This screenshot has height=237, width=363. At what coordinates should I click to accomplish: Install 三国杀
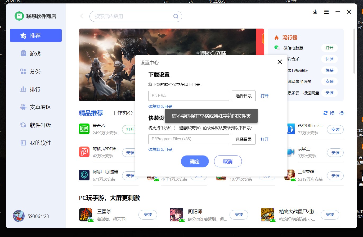pyautogui.click(x=148, y=215)
